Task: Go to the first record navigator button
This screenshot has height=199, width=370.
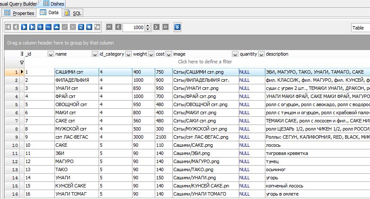Action: tap(8, 27)
